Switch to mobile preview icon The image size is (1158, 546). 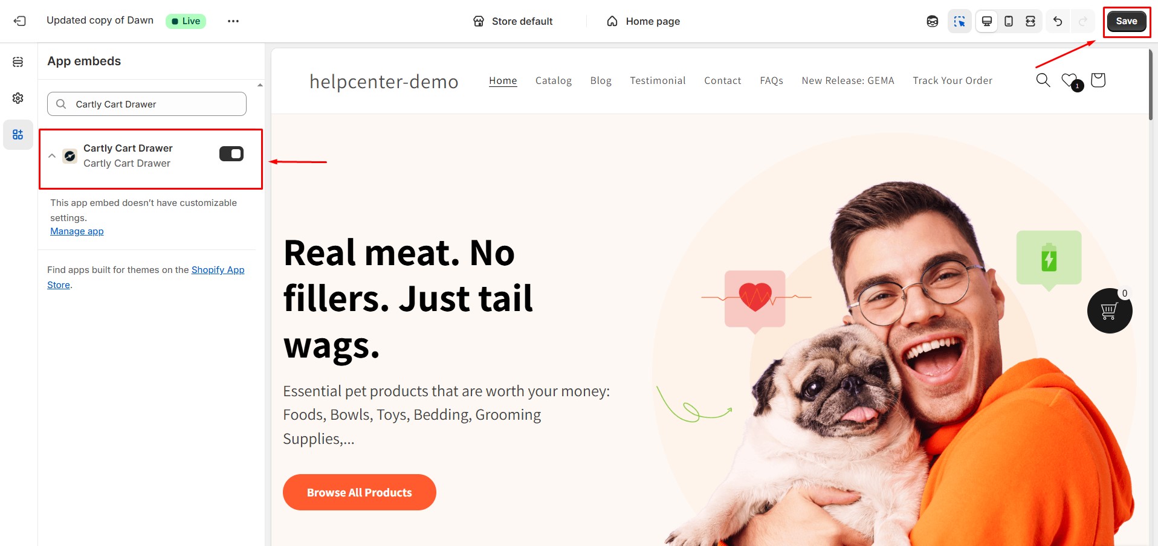tap(1009, 21)
